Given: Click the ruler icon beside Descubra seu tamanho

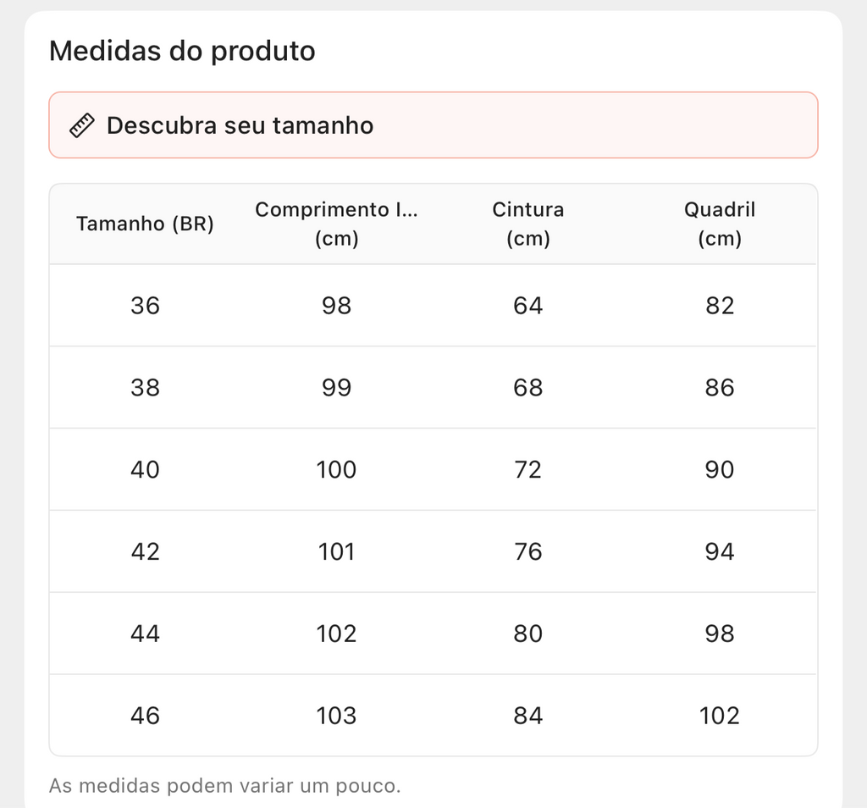Looking at the screenshot, I should click(81, 126).
